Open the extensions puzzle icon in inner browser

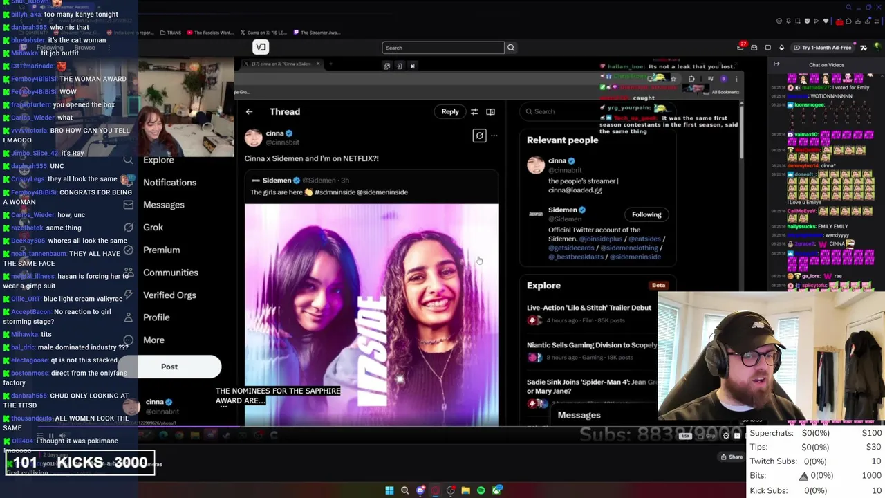tap(691, 78)
